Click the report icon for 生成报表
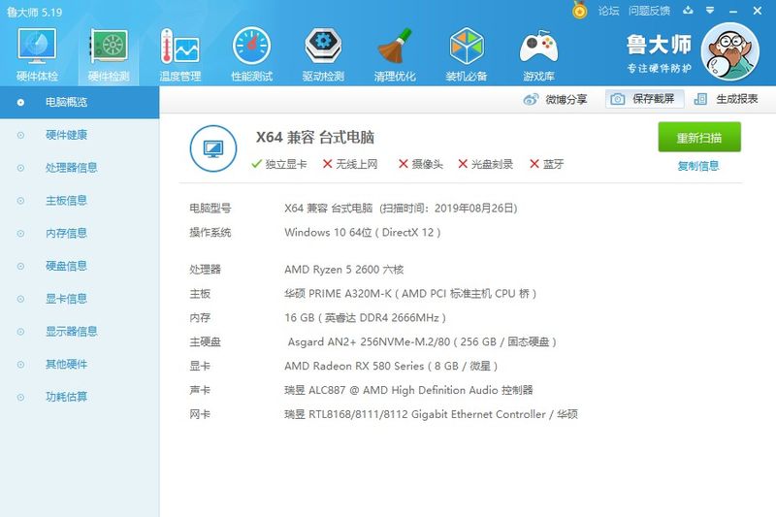Screen dimensions: 776x517 pos(700,99)
